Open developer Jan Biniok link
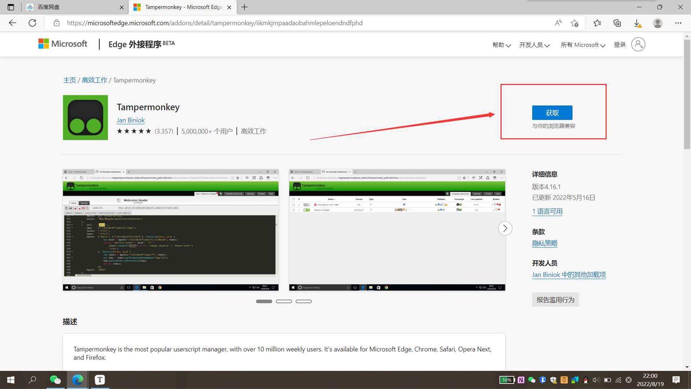691x389 pixels. [x=130, y=120]
